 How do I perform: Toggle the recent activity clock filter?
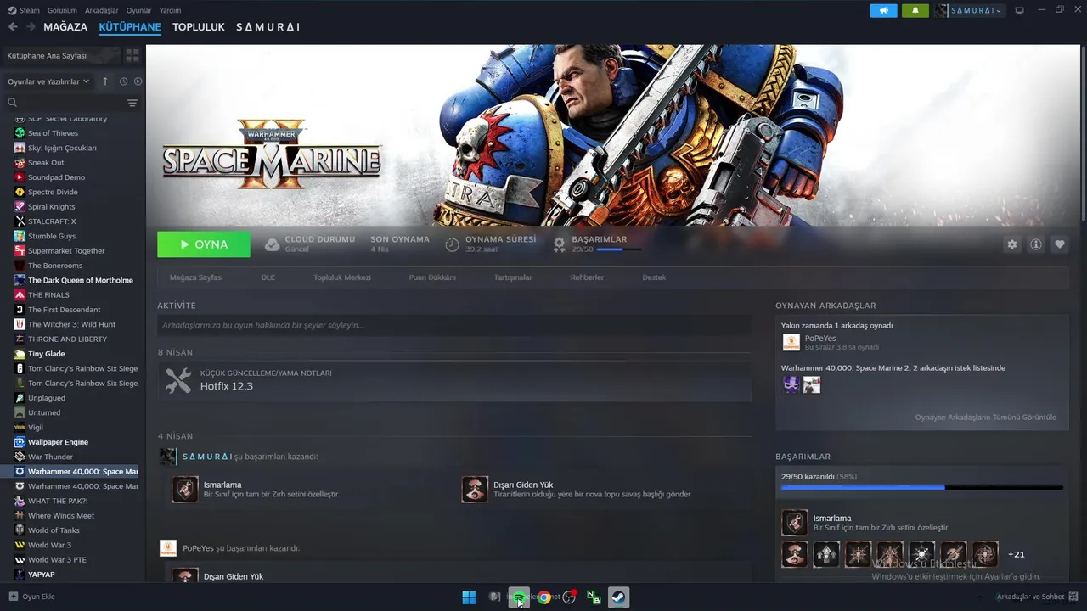123,81
